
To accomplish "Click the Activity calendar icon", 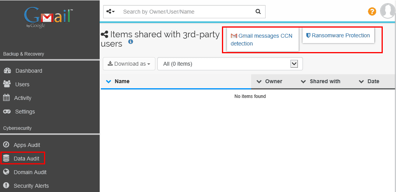I will (x=6, y=98).
